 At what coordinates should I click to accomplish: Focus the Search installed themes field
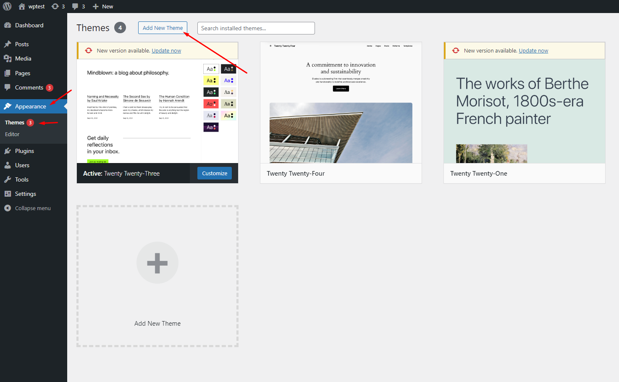click(x=256, y=28)
